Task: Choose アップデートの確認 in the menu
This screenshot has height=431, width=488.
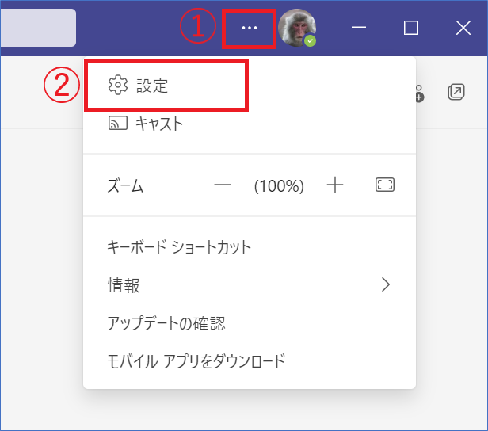Action: click(166, 323)
